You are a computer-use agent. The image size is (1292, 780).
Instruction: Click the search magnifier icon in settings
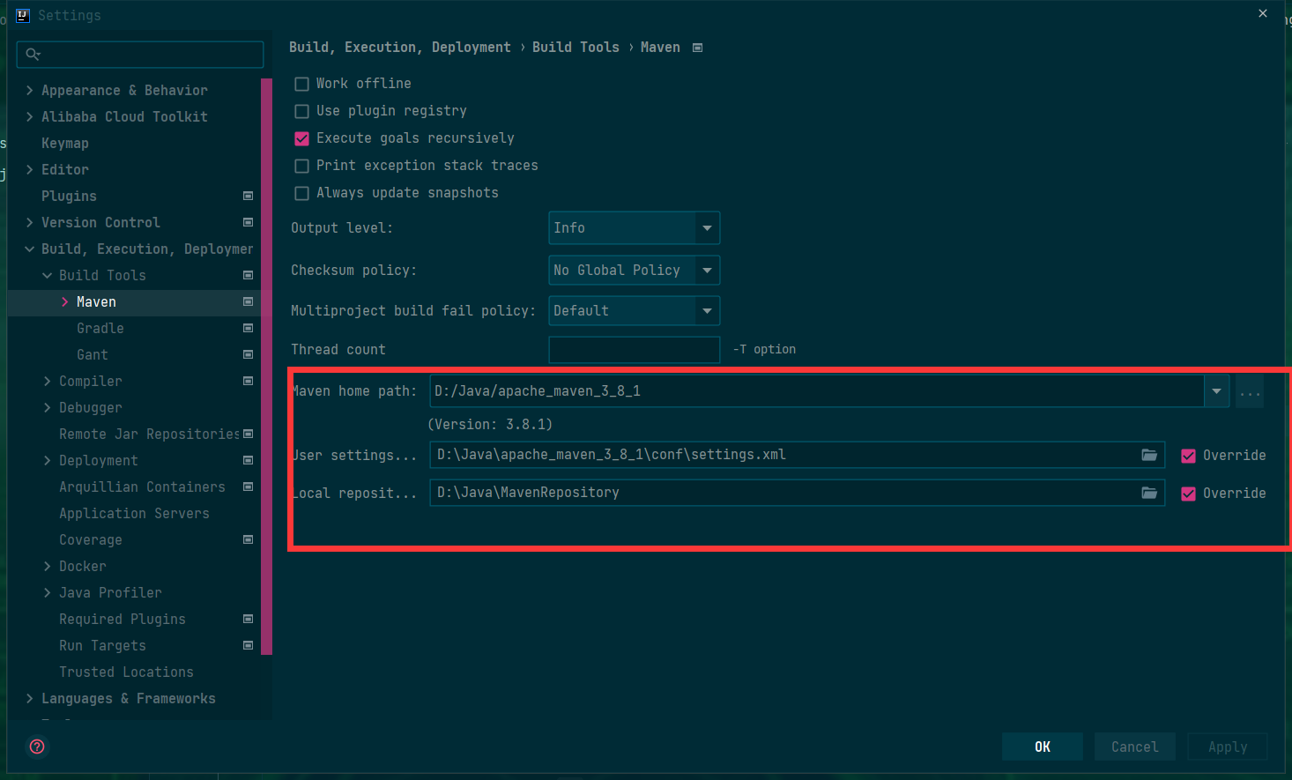33,55
